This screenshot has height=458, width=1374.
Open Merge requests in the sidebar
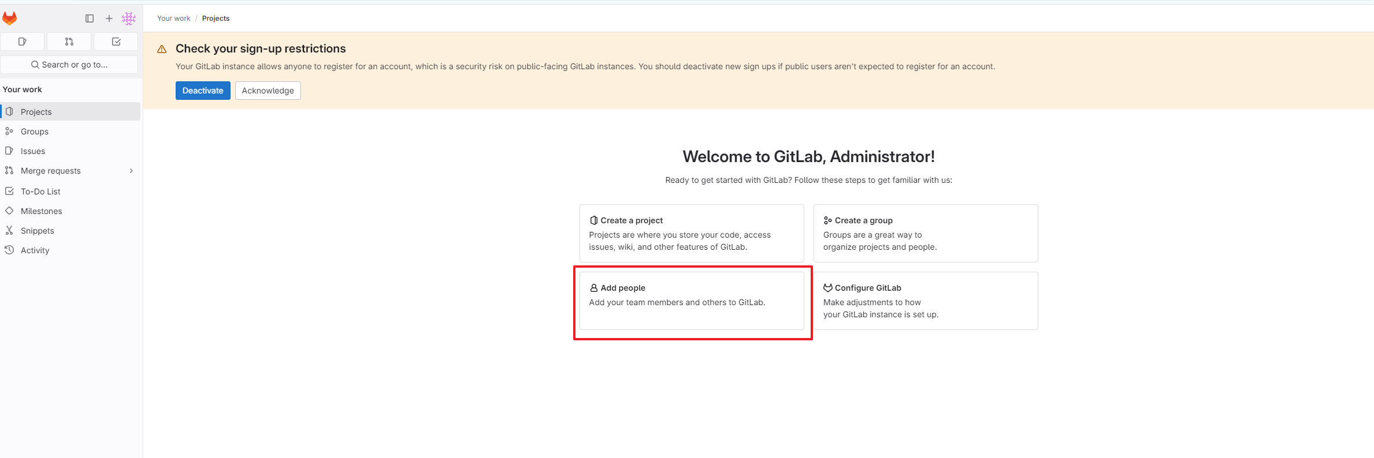click(70, 171)
